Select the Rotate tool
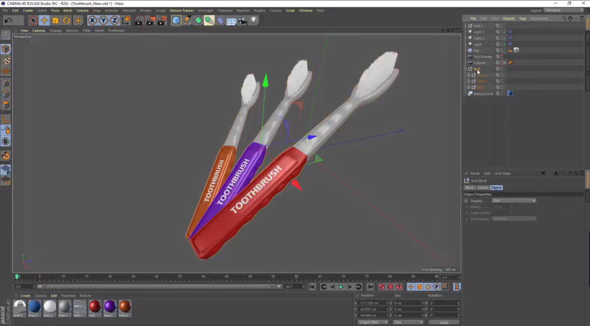This screenshot has height=326, width=590. coord(66,20)
